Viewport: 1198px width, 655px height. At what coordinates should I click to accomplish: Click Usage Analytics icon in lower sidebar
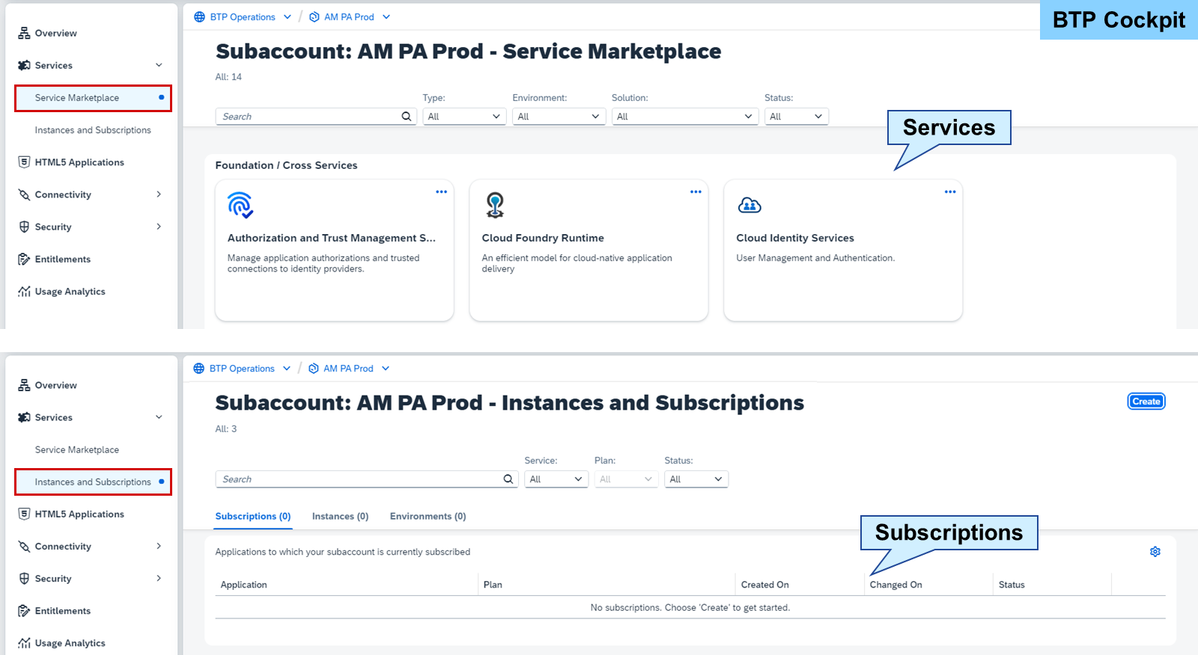tap(24, 643)
